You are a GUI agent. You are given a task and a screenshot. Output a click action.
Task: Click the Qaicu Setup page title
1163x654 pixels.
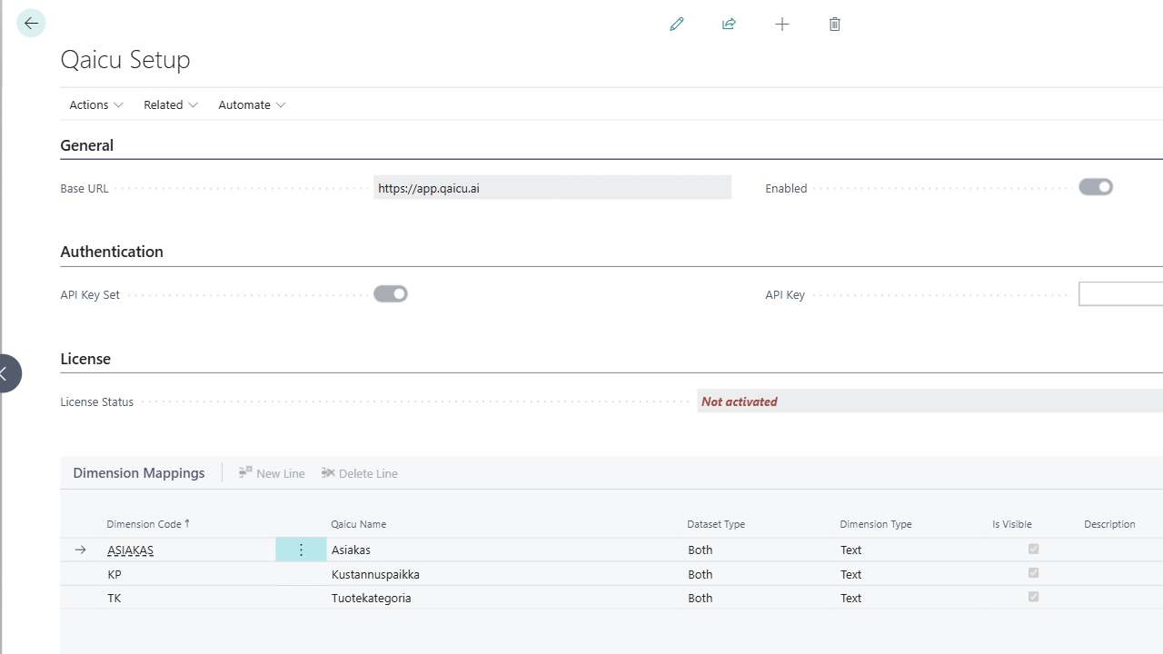(125, 60)
